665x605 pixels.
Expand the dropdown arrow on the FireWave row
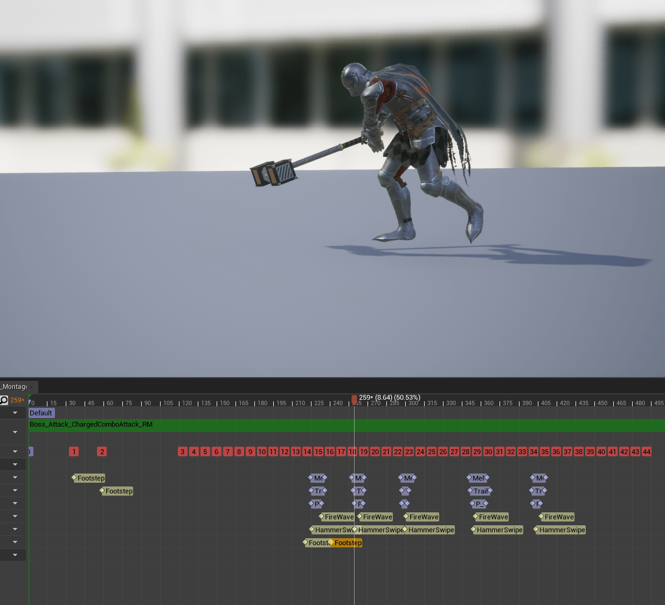pos(15,516)
